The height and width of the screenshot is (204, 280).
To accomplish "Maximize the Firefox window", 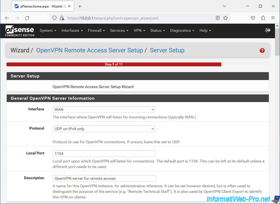I will tap(260, 6).
